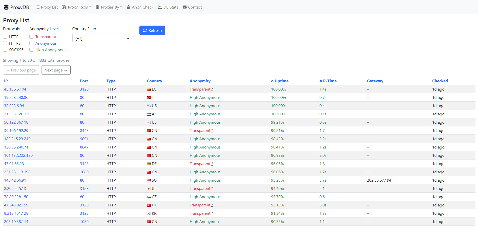Click the Contact envelope icon
This screenshot has width=478, height=228.
pyautogui.click(x=185, y=7)
